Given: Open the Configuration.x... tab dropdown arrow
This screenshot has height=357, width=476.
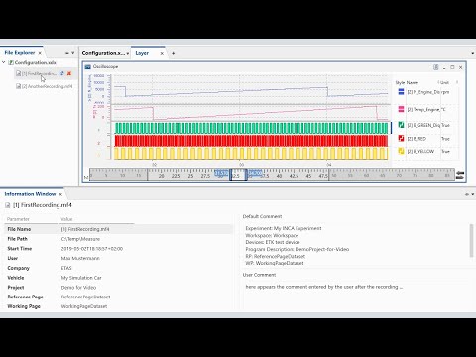Looking at the screenshot, I should (x=128, y=53).
